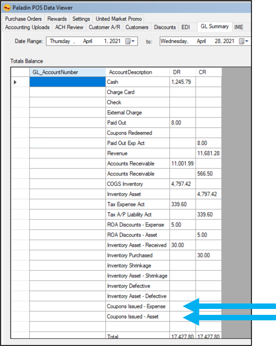Sort by AccountDescription column header
This screenshot has width=276, height=346.
tap(138, 72)
